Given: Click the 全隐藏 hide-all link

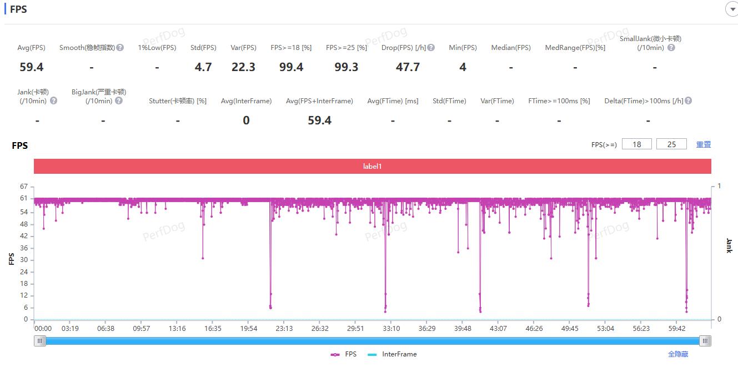Looking at the screenshot, I should (678, 354).
